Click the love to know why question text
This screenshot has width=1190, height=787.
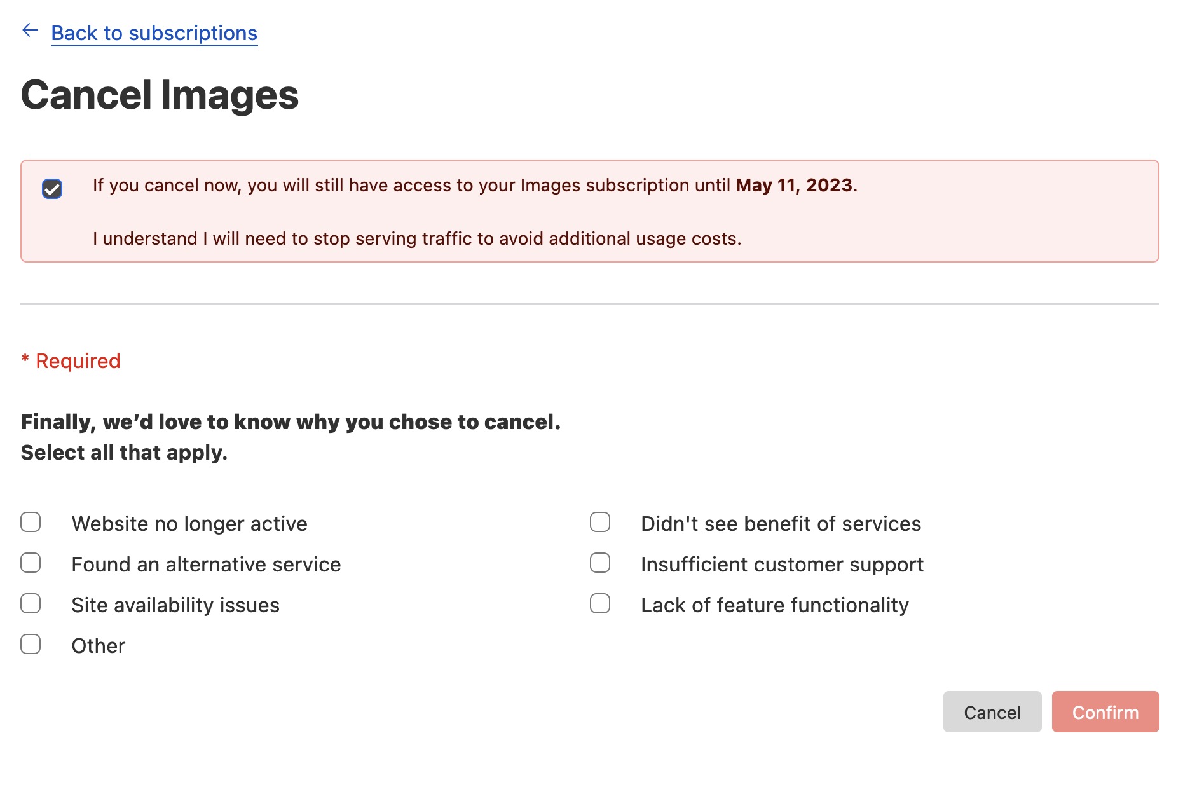pyautogui.click(x=291, y=422)
